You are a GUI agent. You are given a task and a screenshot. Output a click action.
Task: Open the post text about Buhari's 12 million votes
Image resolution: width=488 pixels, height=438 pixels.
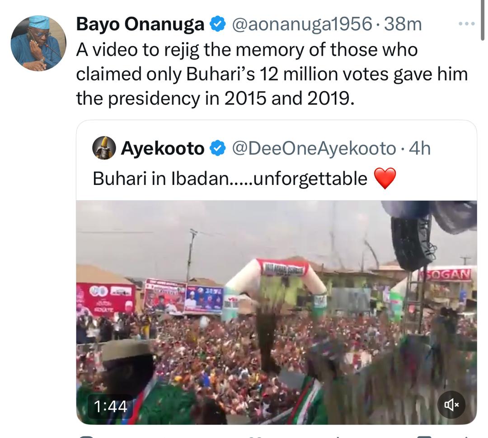271,74
